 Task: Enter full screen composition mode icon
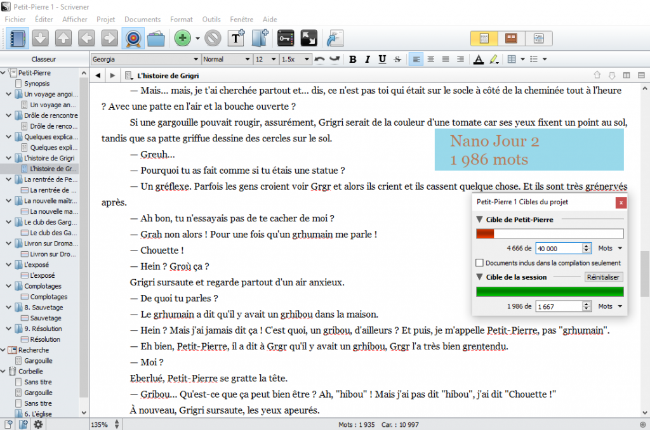click(x=309, y=39)
